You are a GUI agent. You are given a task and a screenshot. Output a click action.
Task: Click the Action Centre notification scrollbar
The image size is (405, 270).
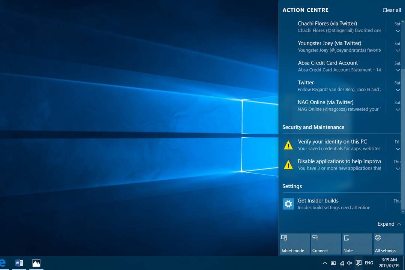tap(403, 112)
